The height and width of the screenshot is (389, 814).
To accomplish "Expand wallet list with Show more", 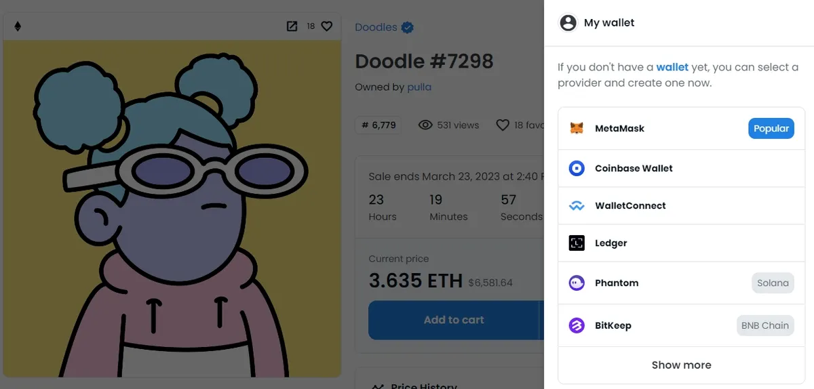I will [681, 365].
